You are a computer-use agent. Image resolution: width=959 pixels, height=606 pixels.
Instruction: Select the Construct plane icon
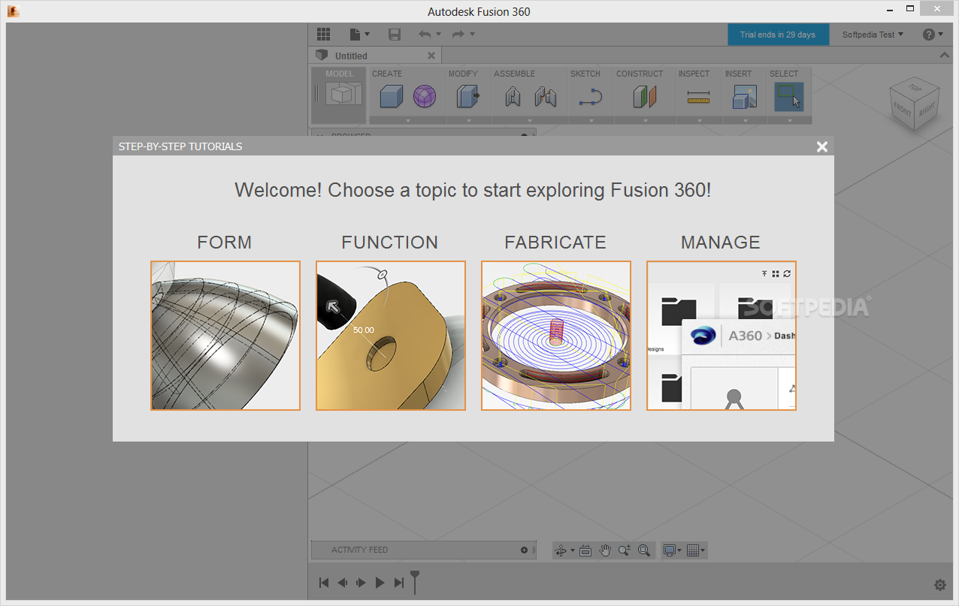point(645,96)
